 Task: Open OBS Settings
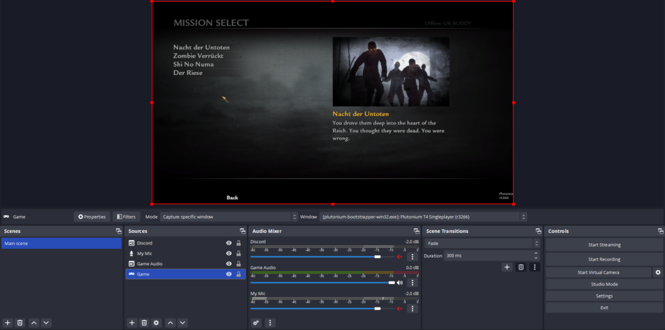(605, 296)
